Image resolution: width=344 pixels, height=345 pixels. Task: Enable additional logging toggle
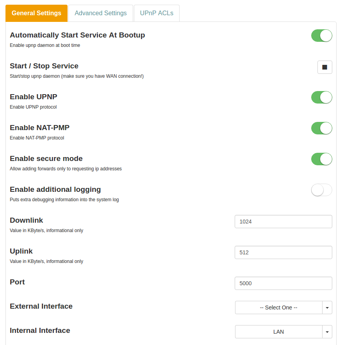(x=321, y=190)
